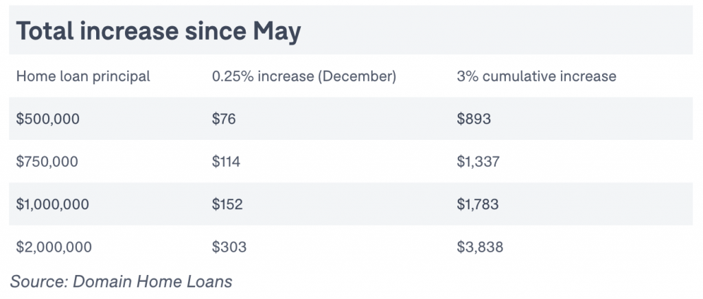Select the $114 December increase value

[226, 162]
